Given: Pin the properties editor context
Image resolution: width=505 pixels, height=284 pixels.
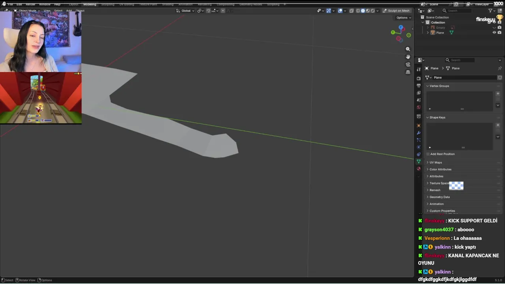Looking at the screenshot, I should click(x=499, y=68).
